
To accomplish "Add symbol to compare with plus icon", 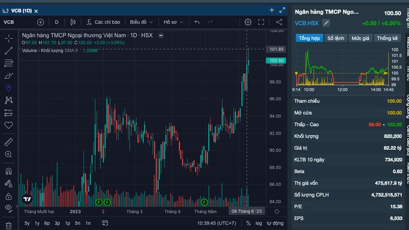I will click(x=41, y=22).
